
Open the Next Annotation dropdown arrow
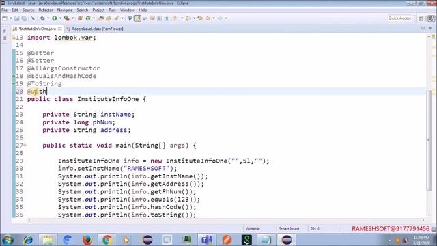(x=182, y=18)
